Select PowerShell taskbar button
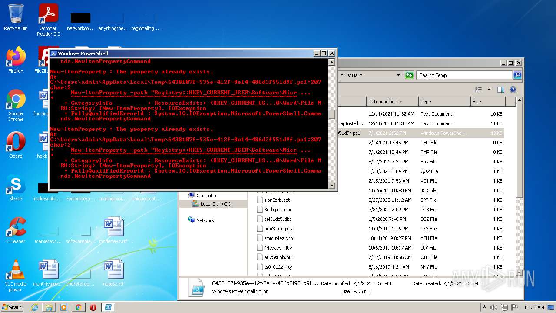Viewport: 556px width, 313px height. click(x=108, y=307)
